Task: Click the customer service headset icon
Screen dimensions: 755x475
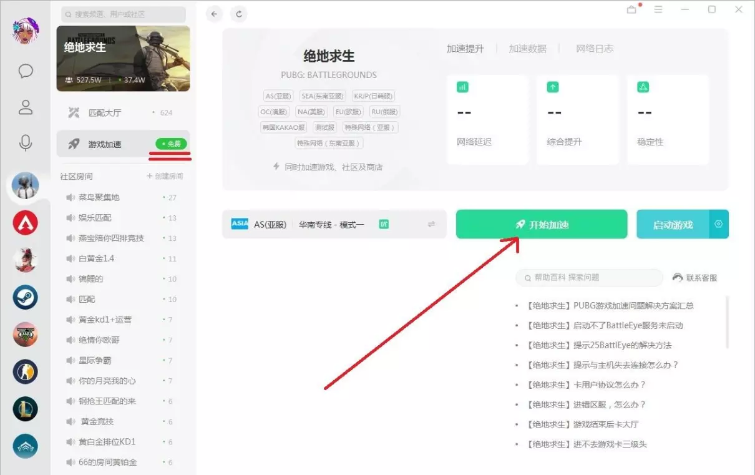Action: tap(678, 278)
